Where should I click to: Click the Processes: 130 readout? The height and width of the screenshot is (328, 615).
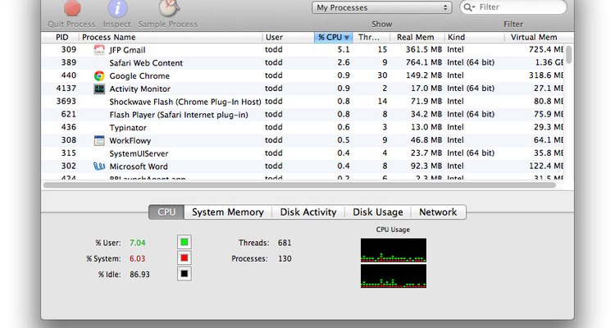pos(262,258)
